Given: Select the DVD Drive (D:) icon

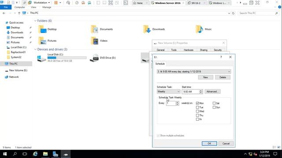Looking at the screenshot, I should pos(94,58).
